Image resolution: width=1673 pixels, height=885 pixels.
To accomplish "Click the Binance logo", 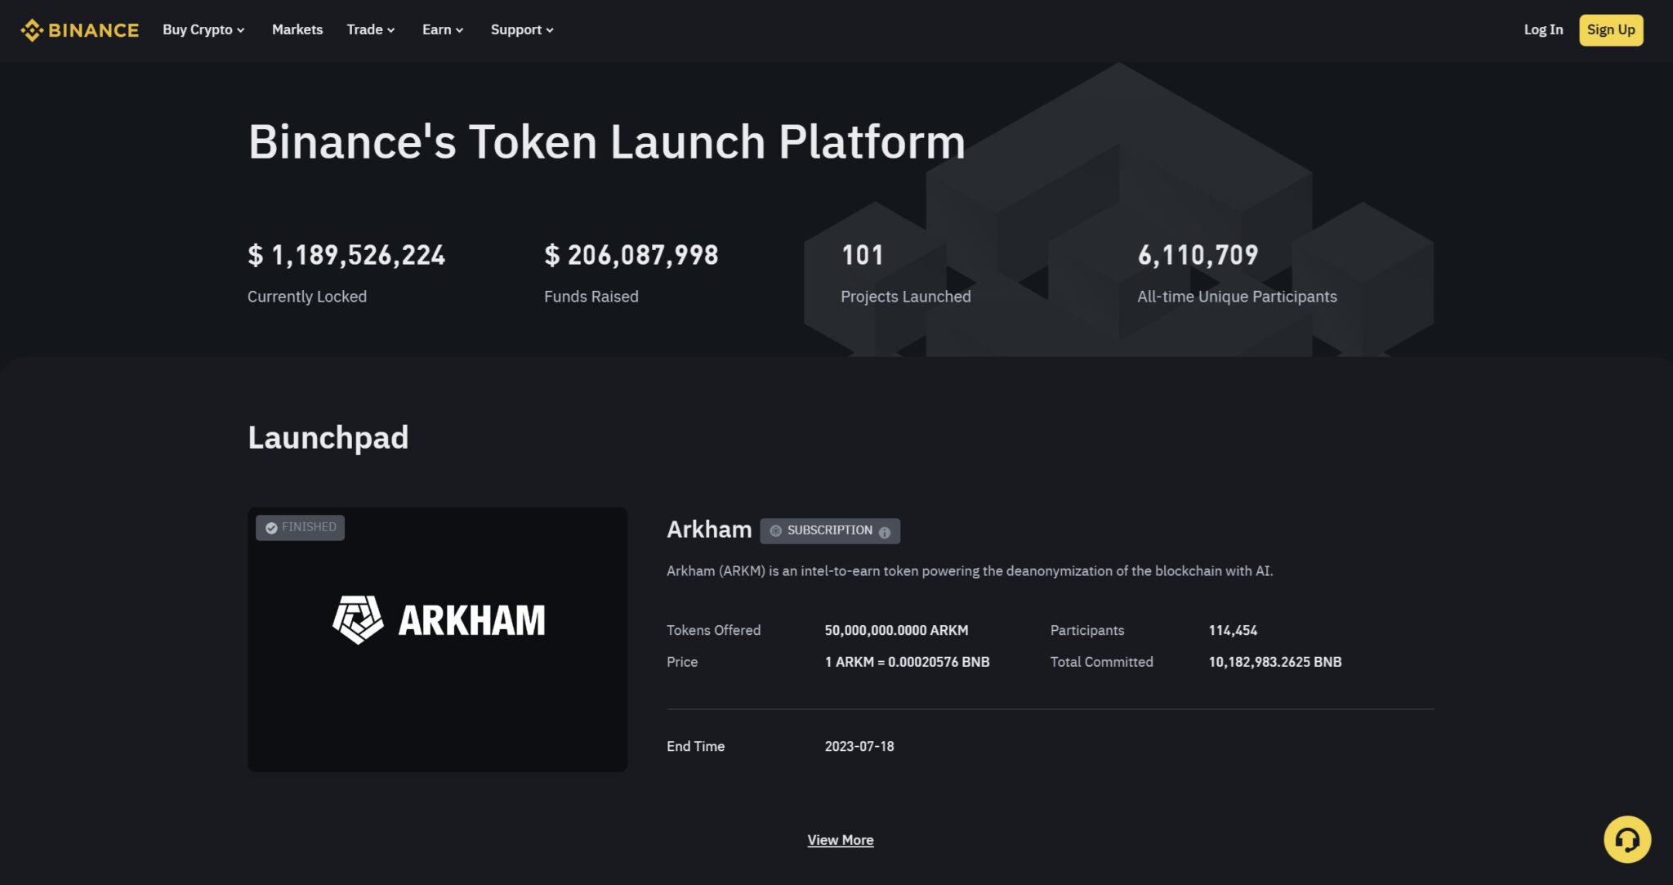I will [x=79, y=29].
